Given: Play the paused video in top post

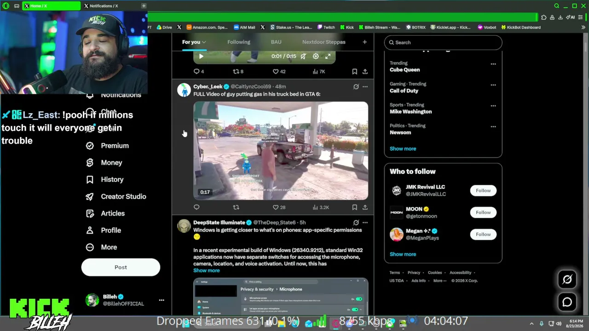Looking at the screenshot, I should coord(201,57).
